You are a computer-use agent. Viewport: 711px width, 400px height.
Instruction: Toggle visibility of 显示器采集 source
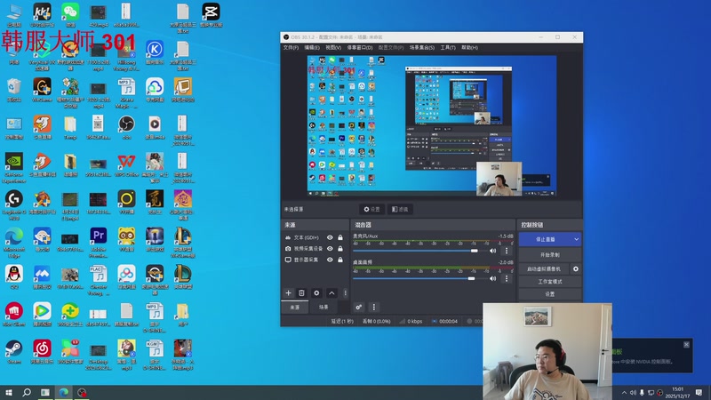(x=330, y=260)
